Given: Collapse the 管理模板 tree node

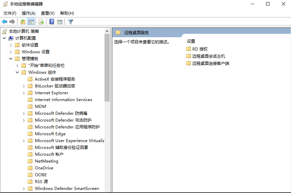Looking at the screenshot, I should (11, 59).
